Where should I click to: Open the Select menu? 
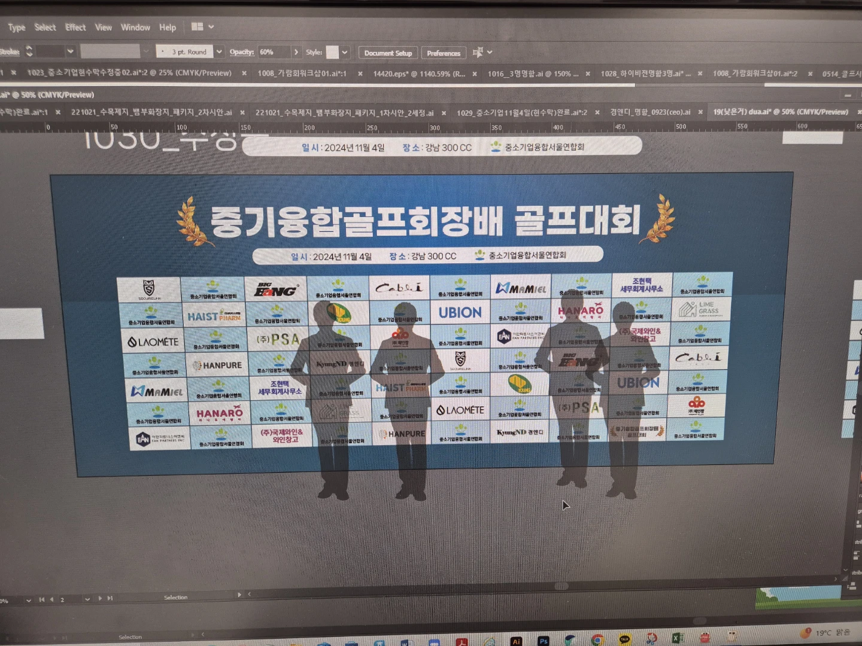pos(45,28)
